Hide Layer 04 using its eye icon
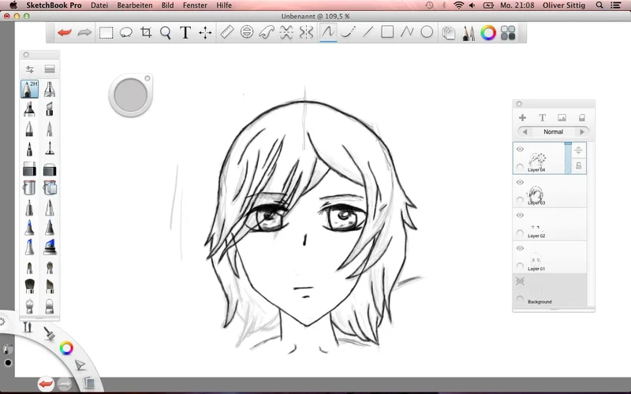The height and width of the screenshot is (394, 631). pyautogui.click(x=520, y=149)
